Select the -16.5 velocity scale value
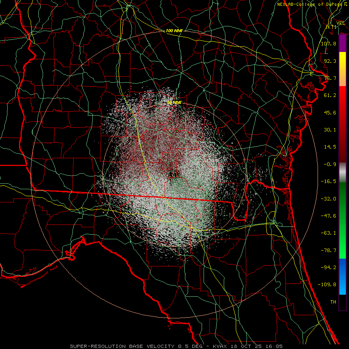The height and width of the screenshot is (349, 349). [328, 181]
